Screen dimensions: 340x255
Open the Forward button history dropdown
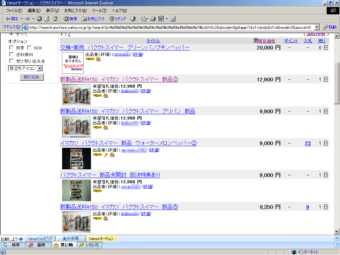point(33,19)
